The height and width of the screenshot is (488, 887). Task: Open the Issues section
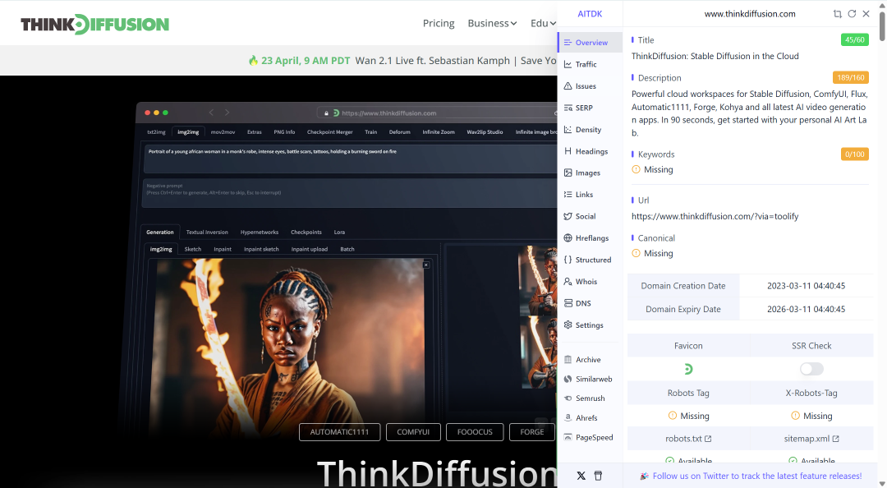[x=590, y=86]
